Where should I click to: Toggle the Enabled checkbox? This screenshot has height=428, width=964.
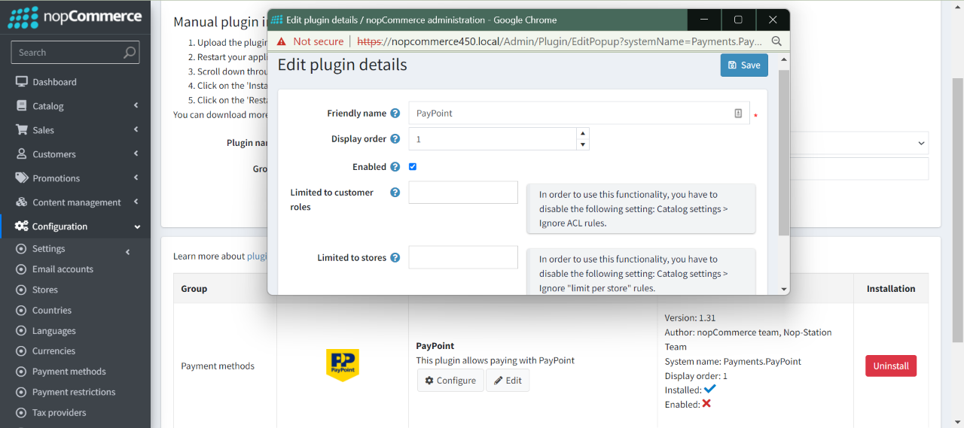pyautogui.click(x=413, y=167)
